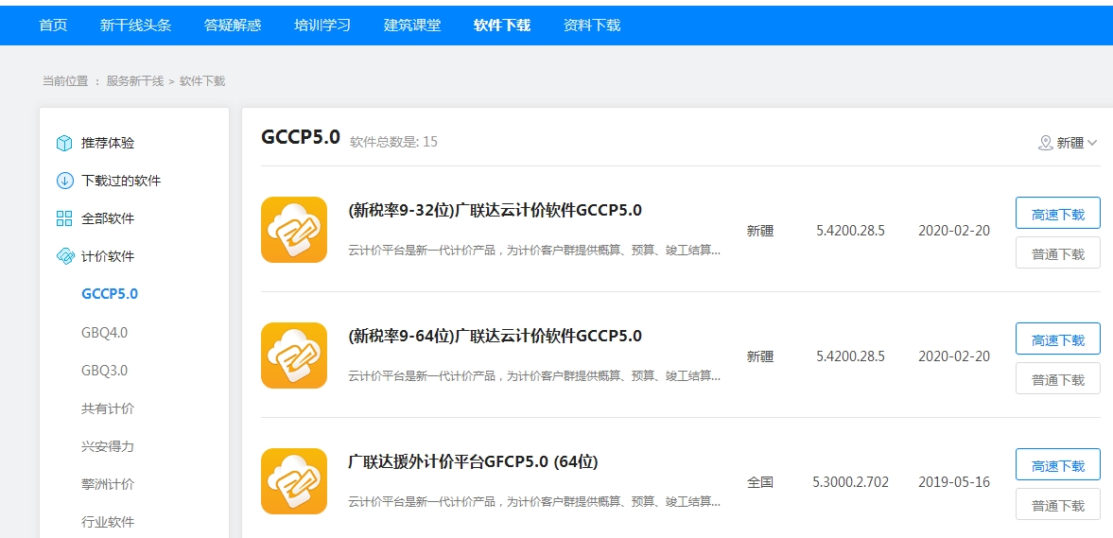Screen dimensions: 1113x538
Task: Click the 软件总数是: 15 count text
Action: 394,142
